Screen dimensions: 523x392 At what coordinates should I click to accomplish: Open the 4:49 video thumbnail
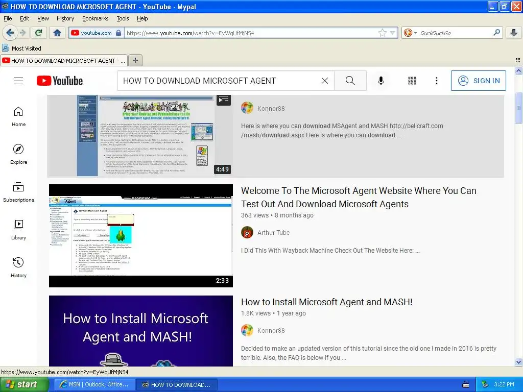tap(140, 135)
